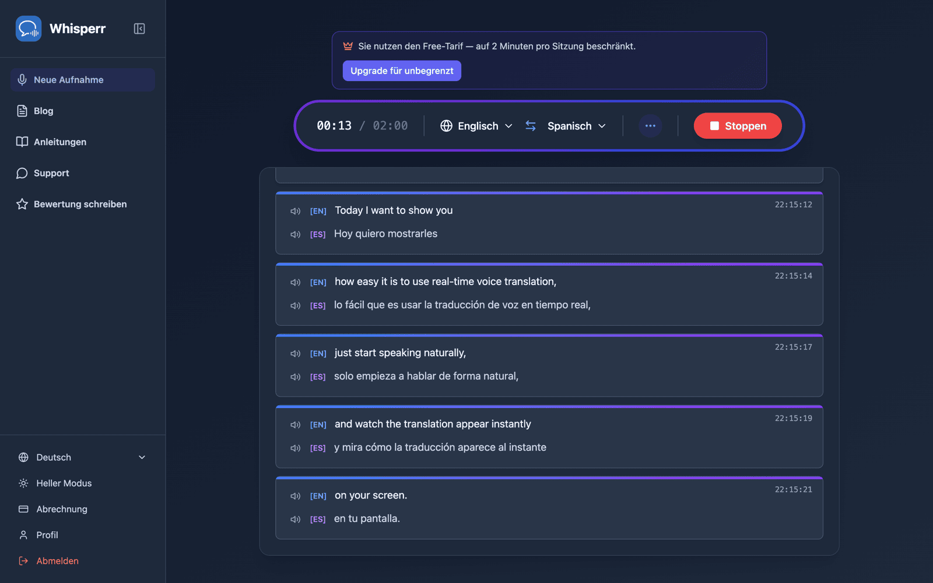The width and height of the screenshot is (933, 583).
Task: Click timestamp 22:15:21
Action: coord(793,490)
